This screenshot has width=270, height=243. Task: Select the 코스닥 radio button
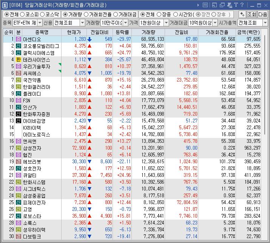tap(42, 14)
